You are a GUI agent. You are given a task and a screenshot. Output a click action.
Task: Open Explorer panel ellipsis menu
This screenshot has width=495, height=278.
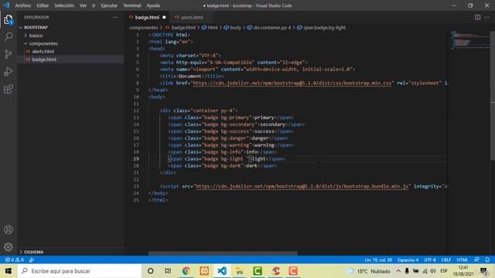click(115, 17)
